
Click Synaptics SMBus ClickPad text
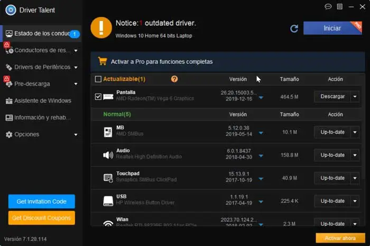(146, 180)
